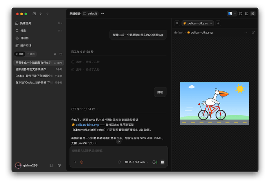Stop generation with the square button
The width and height of the screenshot is (270, 187).
tap(162, 162)
